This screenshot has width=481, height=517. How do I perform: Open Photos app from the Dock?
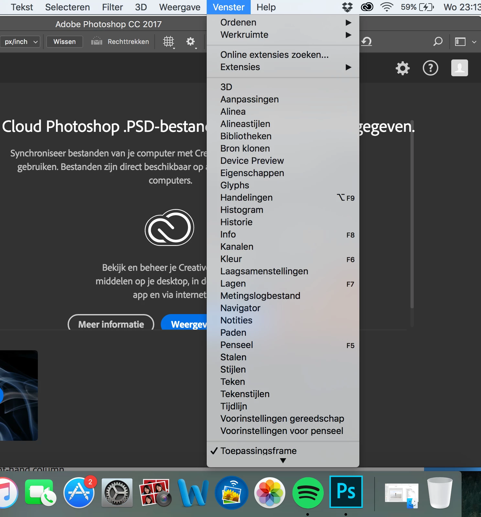click(270, 492)
